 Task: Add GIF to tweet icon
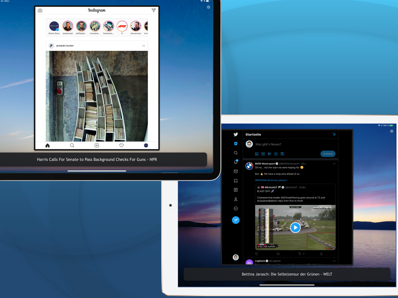coord(263,154)
